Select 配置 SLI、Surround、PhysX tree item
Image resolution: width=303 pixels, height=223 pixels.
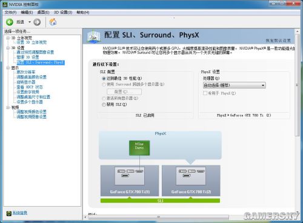(x=41, y=62)
